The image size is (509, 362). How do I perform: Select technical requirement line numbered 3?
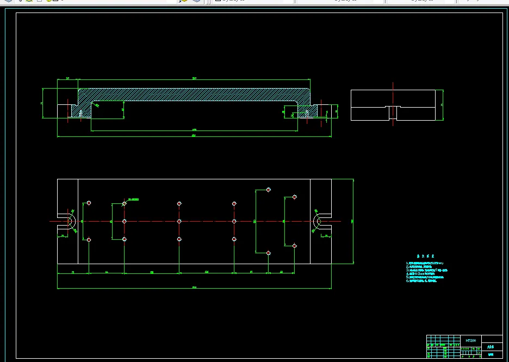427,270
